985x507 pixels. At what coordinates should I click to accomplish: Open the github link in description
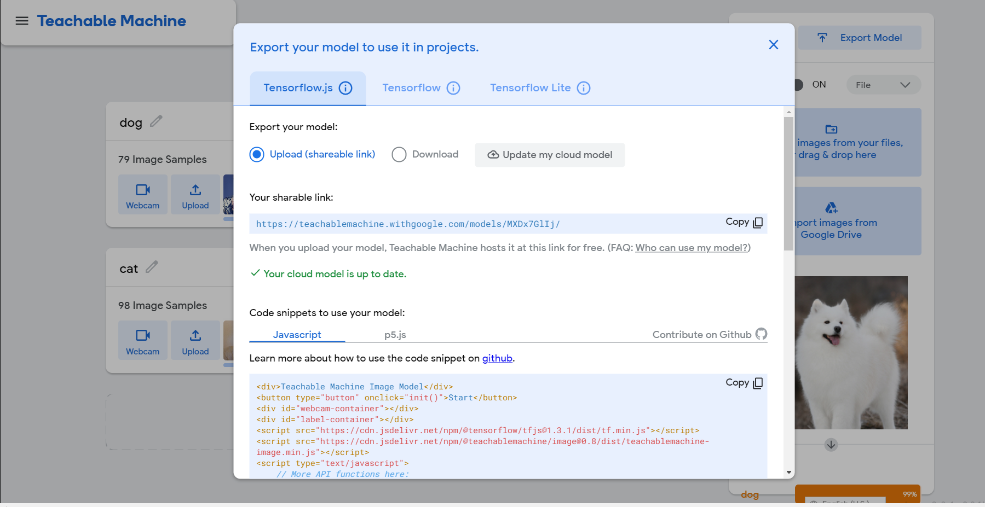[x=497, y=358]
